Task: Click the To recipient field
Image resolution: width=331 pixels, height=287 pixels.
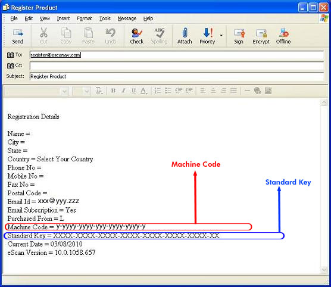Action: (176, 55)
